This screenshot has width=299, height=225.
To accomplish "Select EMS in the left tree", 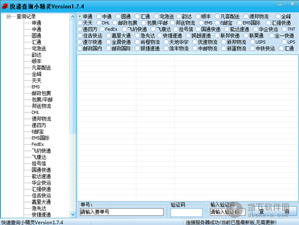I will pyautogui.click(x=36, y=87).
